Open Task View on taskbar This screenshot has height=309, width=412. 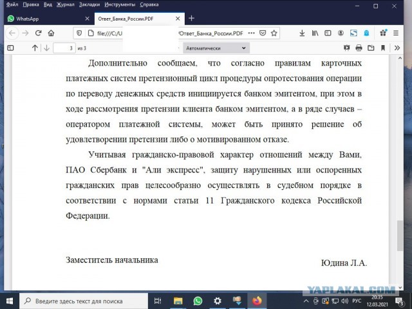pos(158,301)
